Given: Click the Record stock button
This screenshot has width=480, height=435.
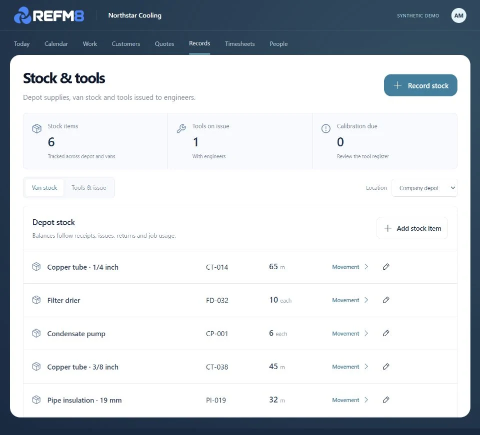Looking at the screenshot, I should (x=420, y=85).
